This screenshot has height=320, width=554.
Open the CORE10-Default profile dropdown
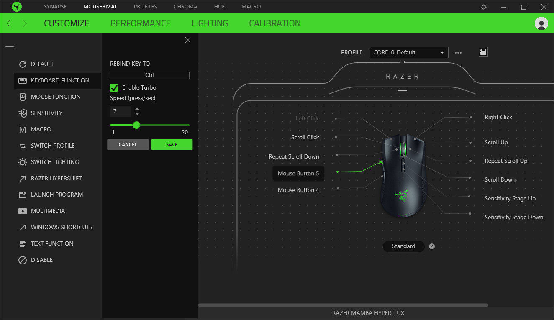(409, 53)
